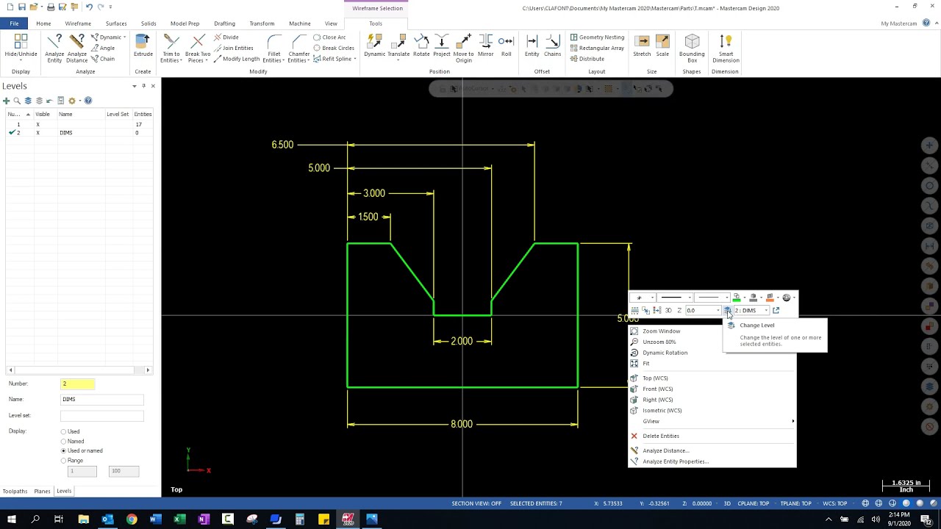The image size is (941, 529).
Task: Select Delete Entities in context menu
Action: [660, 436]
